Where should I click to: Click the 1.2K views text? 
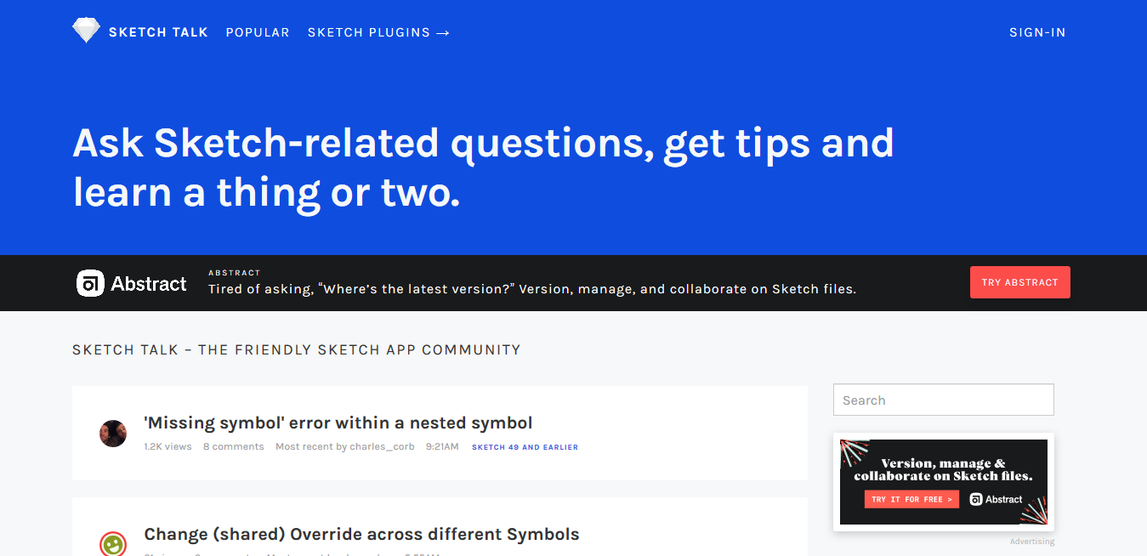coord(168,446)
